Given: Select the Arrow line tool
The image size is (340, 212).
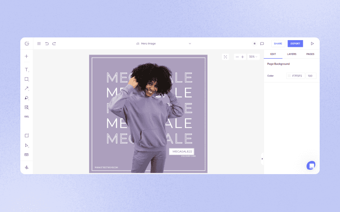Looking at the screenshot, I should [27, 88].
